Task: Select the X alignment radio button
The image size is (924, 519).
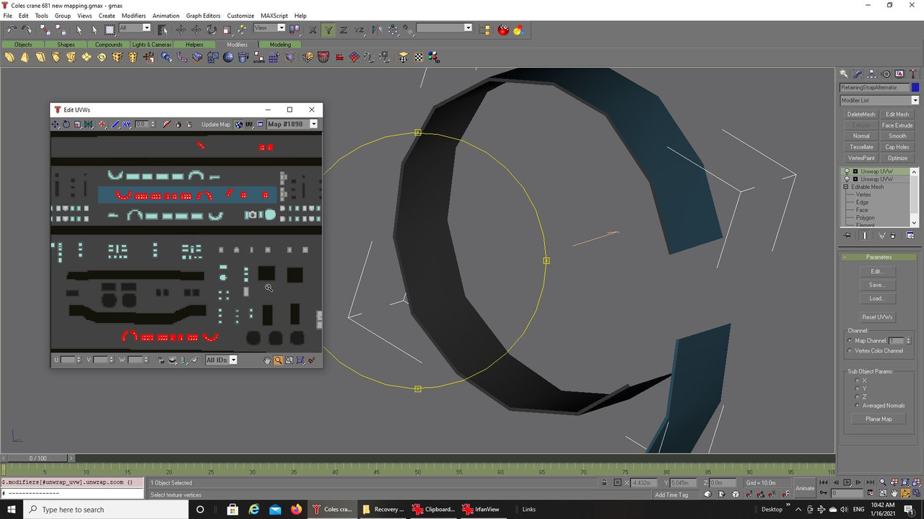Action: 857,381
